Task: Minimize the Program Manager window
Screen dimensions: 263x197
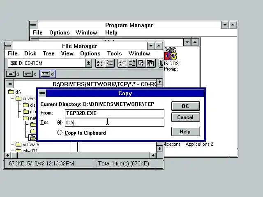Action: [x=225, y=25]
